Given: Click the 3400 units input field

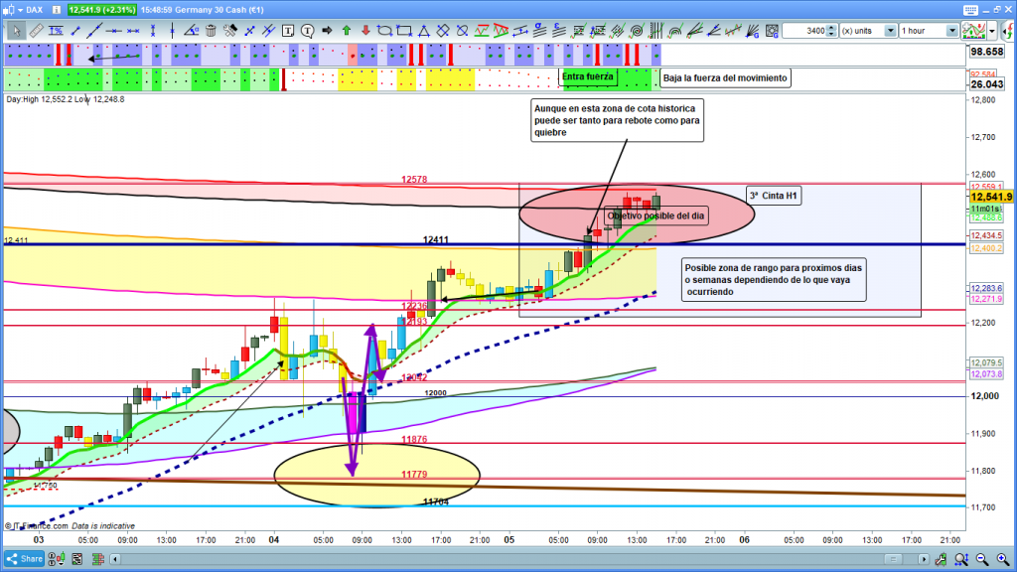Looking at the screenshot, I should 803,31.
